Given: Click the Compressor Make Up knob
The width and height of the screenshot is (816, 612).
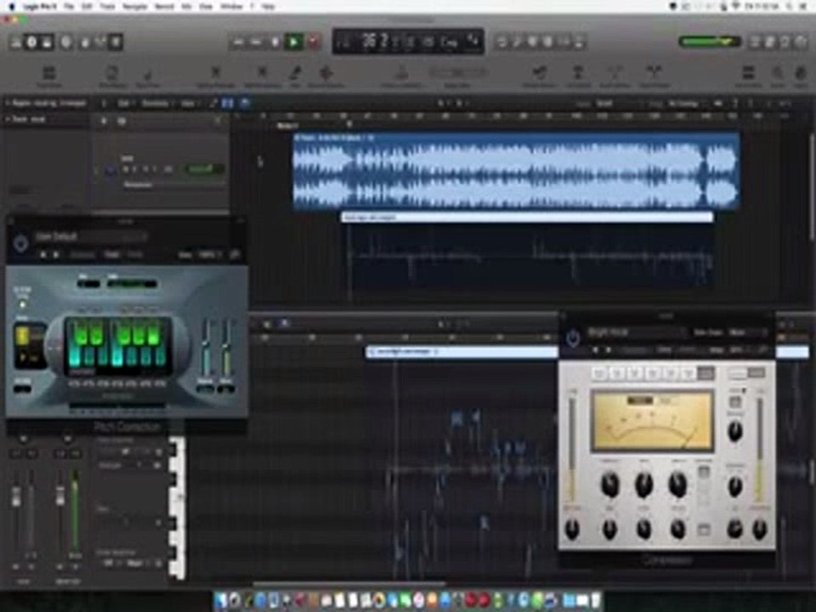Looking at the screenshot, I should tap(677, 484).
